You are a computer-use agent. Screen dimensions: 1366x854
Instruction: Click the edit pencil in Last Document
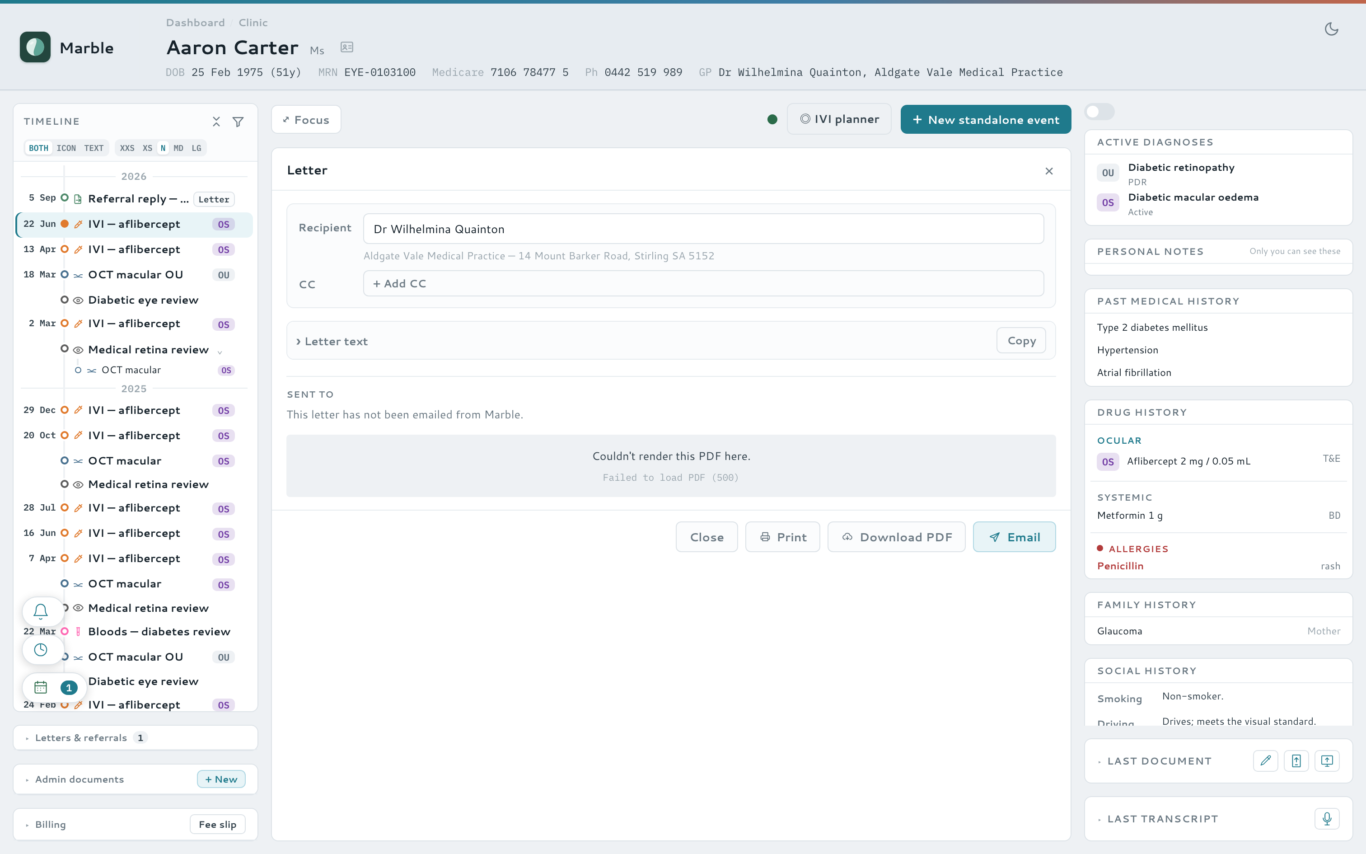1266,761
